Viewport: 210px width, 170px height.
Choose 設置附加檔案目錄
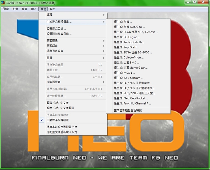73,34
